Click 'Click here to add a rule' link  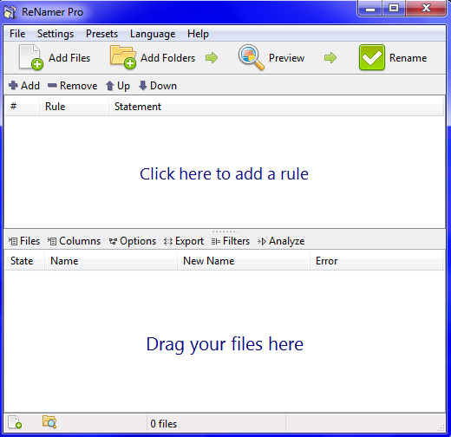[x=225, y=173]
